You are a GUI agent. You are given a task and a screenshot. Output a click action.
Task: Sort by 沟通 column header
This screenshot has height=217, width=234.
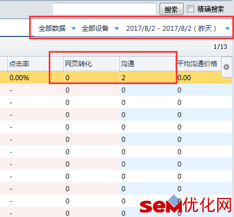(x=147, y=64)
